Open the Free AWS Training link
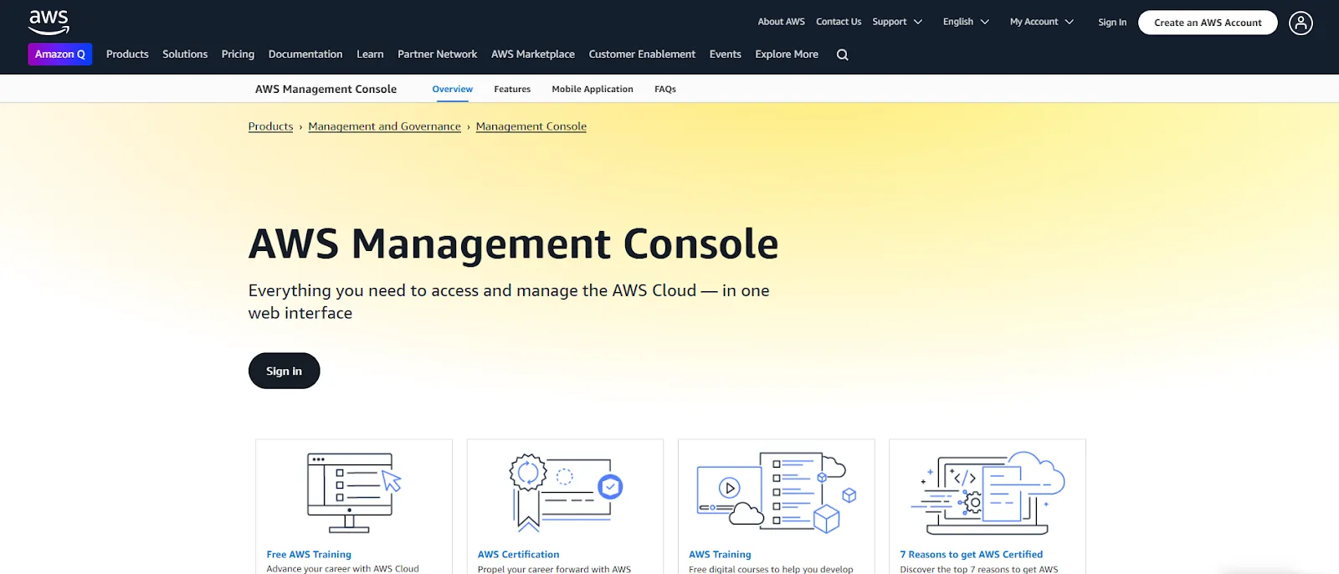Viewport: 1339px width, 574px height. pyautogui.click(x=309, y=555)
